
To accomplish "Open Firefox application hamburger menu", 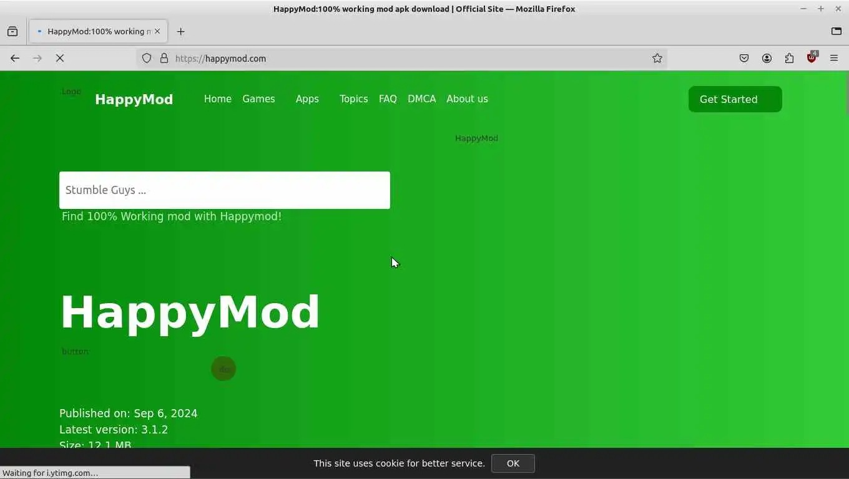I will point(834,58).
